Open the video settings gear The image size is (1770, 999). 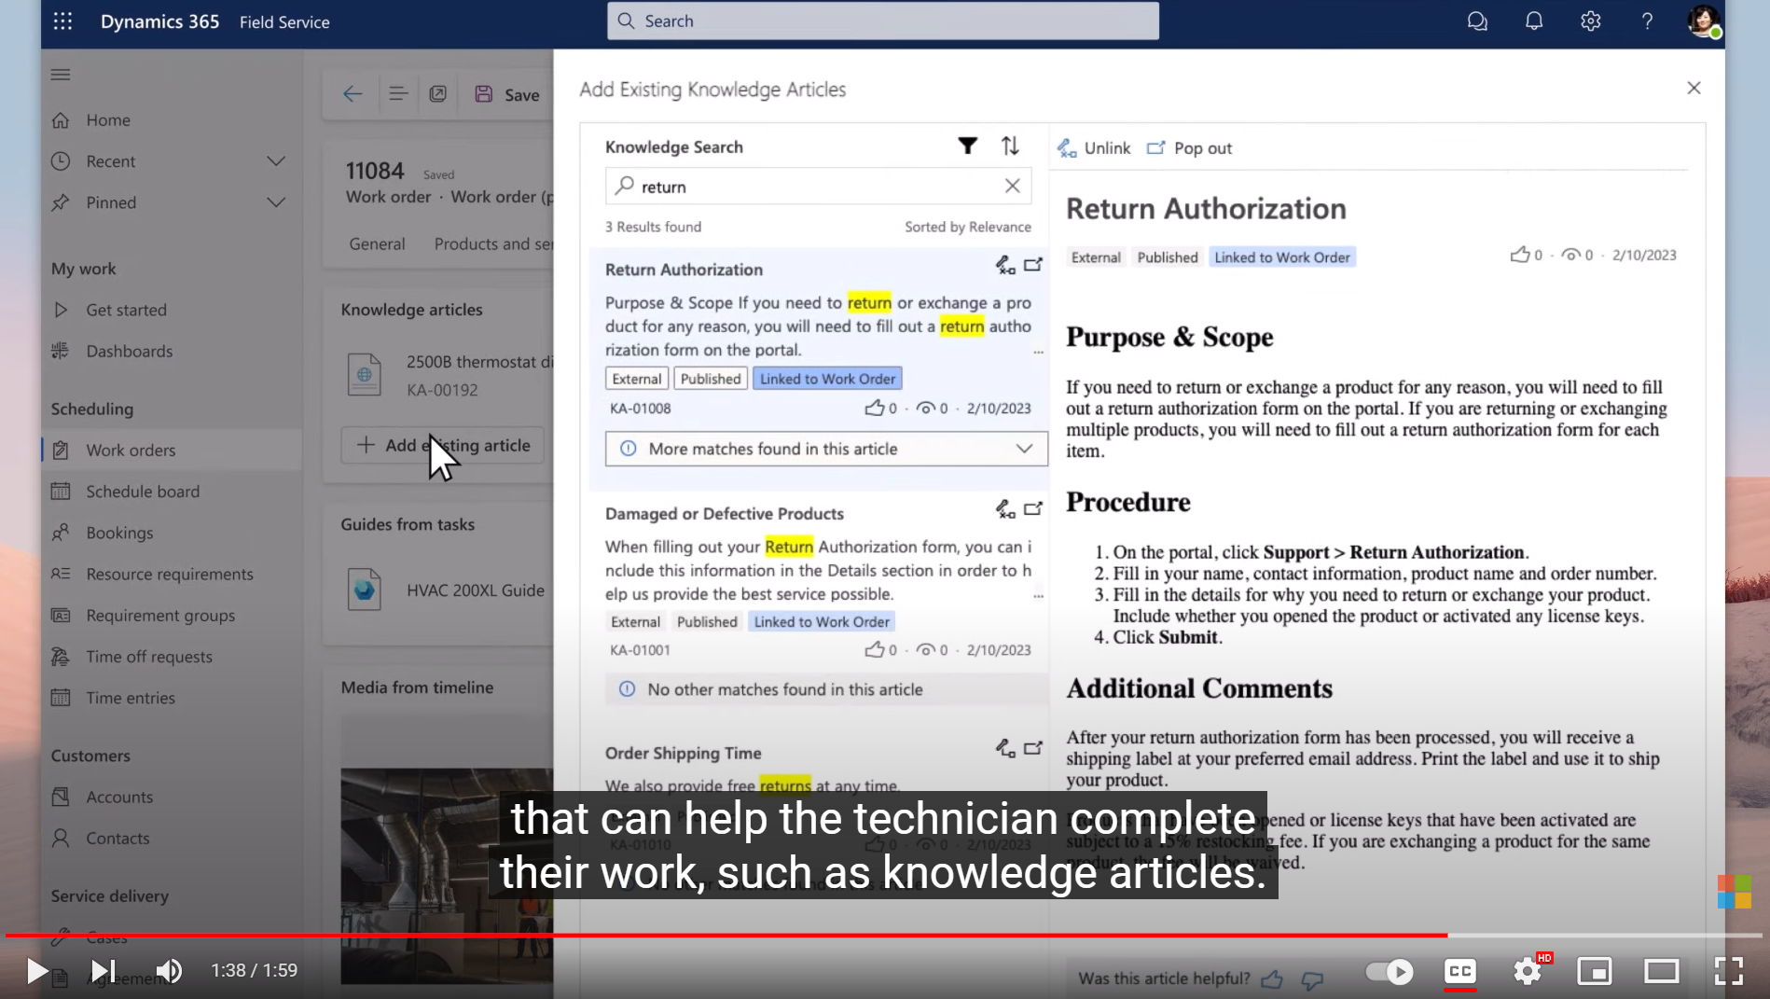1527,971
